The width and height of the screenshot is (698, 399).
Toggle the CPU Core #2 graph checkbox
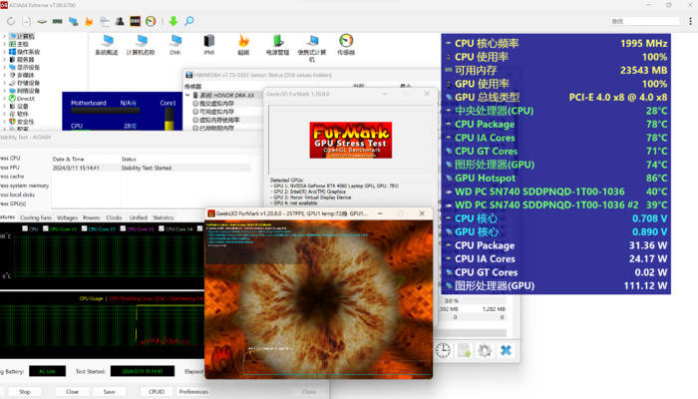click(84, 228)
